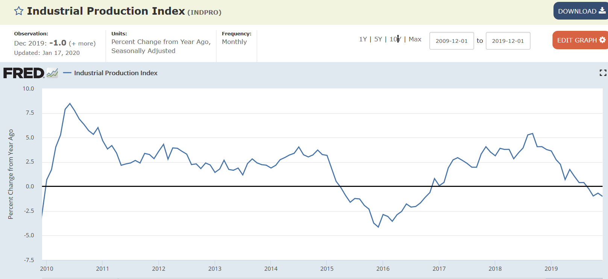Select the 5Y date range

(378, 39)
